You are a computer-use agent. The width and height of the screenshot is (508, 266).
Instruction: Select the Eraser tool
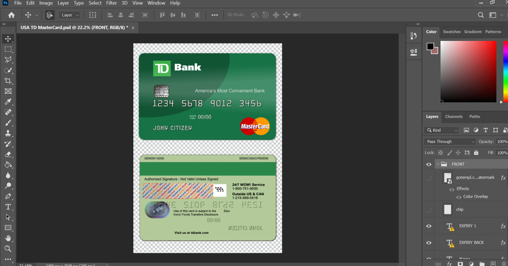click(x=8, y=154)
